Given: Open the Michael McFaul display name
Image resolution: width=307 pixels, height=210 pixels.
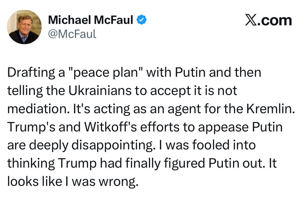Looking at the screenshot, I should (91, 20).
